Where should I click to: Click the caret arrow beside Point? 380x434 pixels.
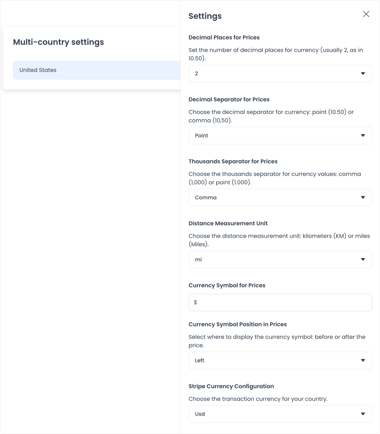363,135
